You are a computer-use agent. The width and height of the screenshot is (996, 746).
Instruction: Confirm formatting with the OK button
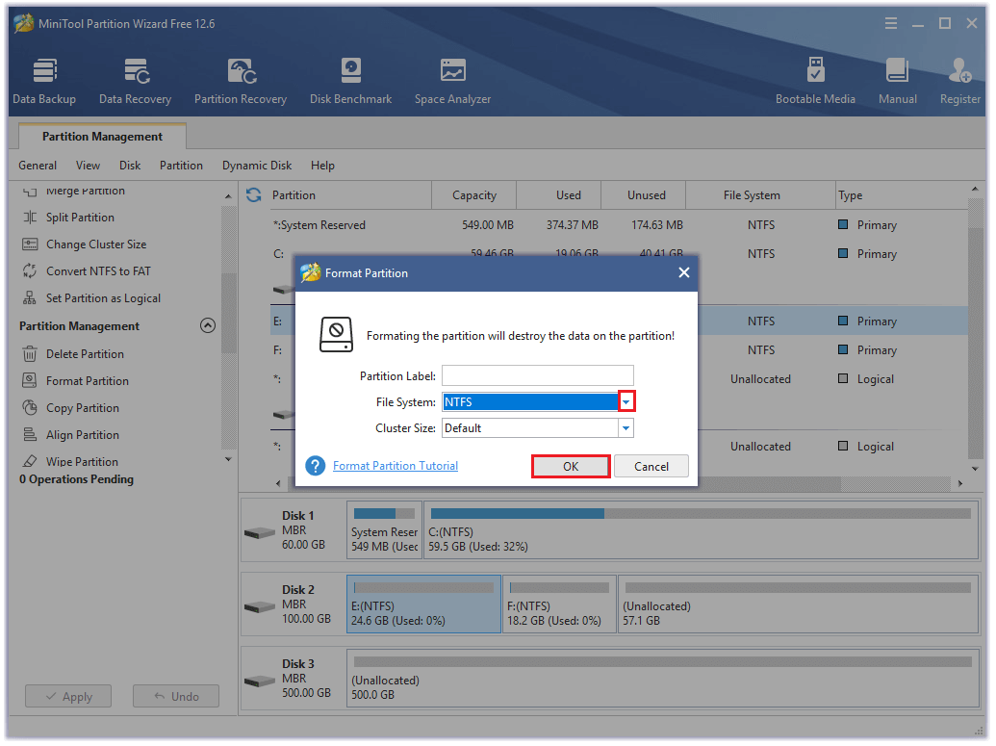(571, 465)
